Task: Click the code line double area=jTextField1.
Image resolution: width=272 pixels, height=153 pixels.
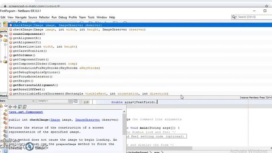Action: tap(134, 102)
